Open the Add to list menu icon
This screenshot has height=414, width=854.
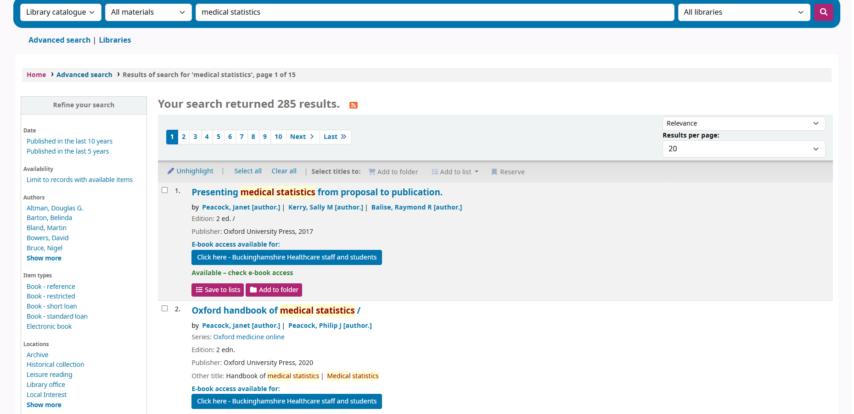point(434,171)
